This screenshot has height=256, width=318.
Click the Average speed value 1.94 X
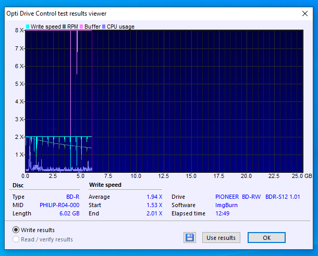tap(154, 197)
